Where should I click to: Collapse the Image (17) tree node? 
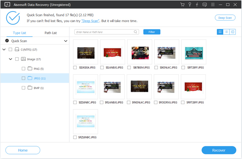pos(11,59)
